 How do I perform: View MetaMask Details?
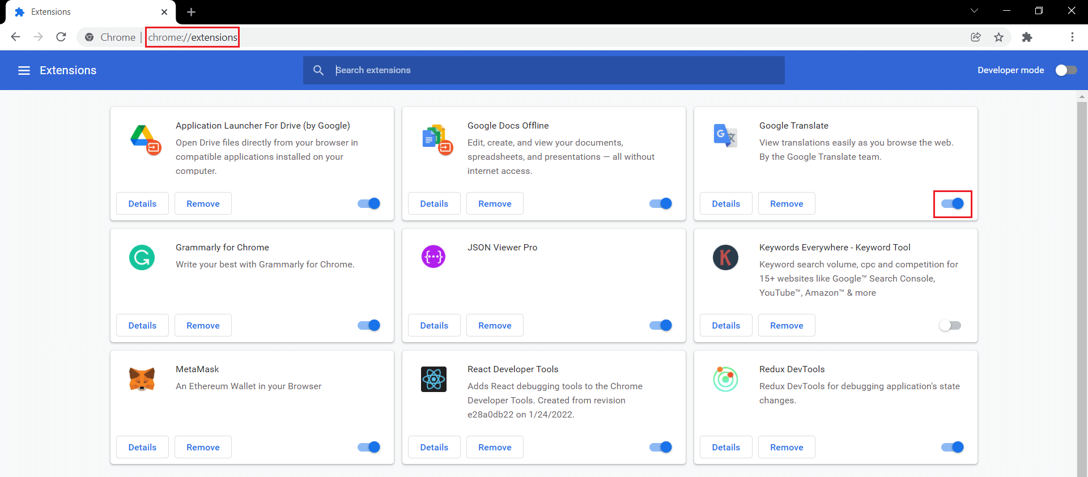tap(142, 447)
